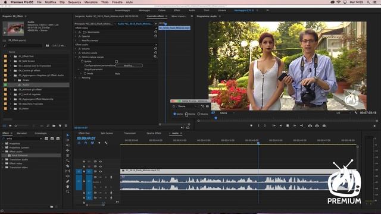Expand Panning properties

(76, 78)
